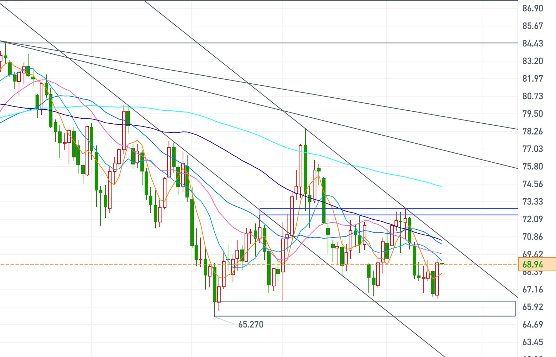Click the 83.20 price axis label
The height and width of the screenshot is (357, 556).
point(532,61)
